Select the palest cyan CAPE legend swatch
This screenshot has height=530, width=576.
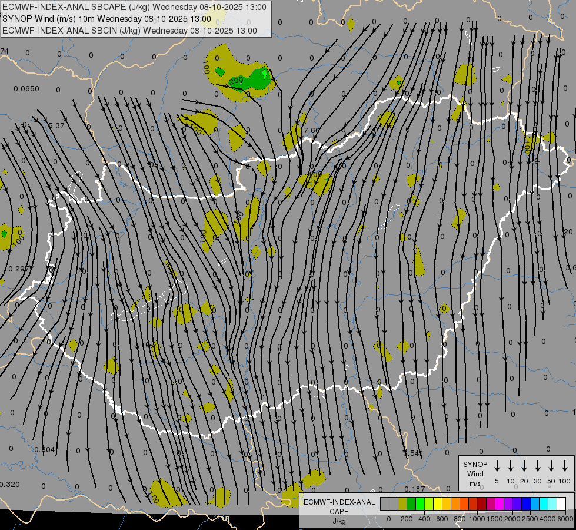[552, 504]
